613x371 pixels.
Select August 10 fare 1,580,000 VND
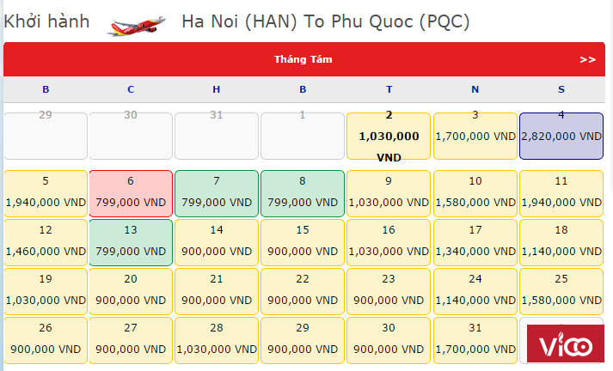(x=475, y=193)
